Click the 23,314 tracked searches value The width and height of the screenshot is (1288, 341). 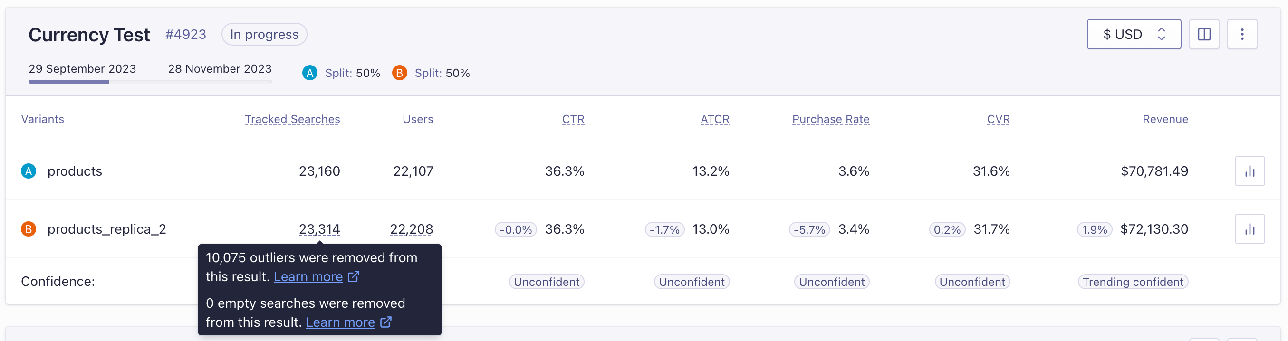[319, 229]
